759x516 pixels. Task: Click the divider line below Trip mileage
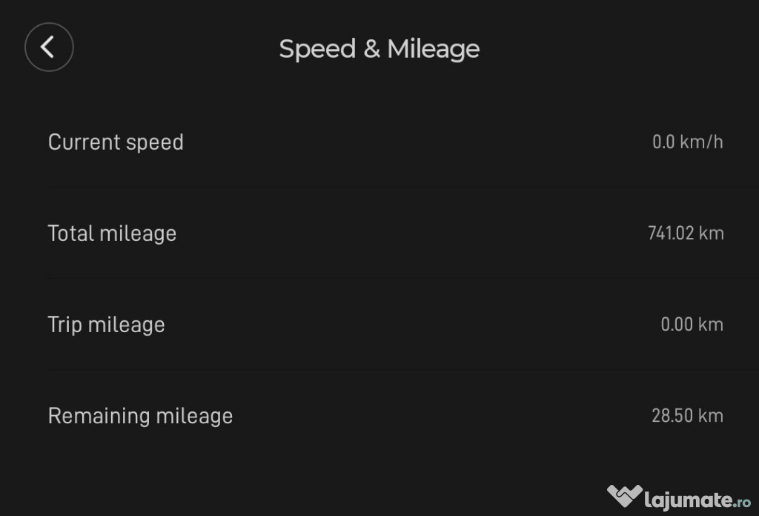point(385,370)
